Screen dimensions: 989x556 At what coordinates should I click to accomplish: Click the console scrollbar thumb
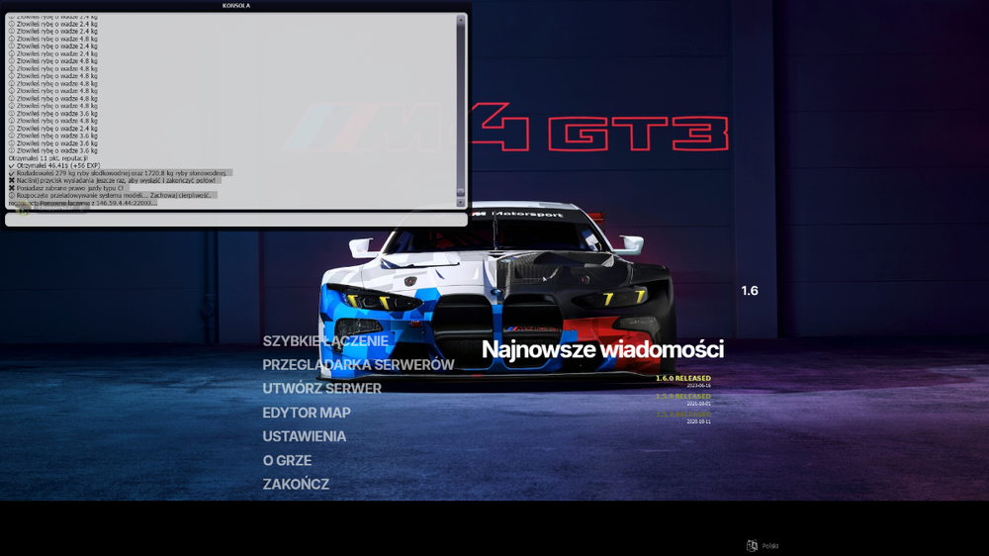coord(461,192)
